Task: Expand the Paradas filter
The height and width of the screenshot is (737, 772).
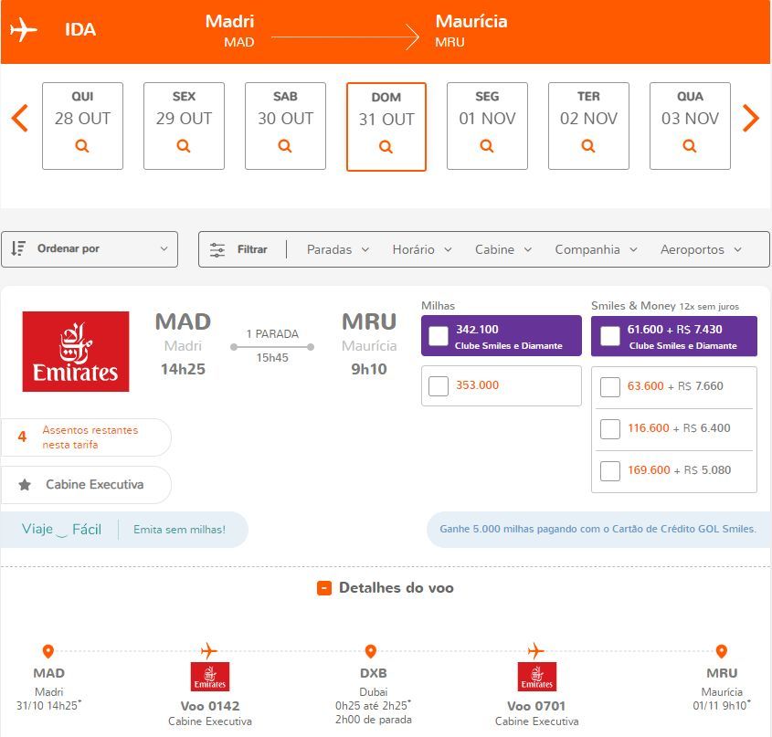Action: click(x=338, y=249)
